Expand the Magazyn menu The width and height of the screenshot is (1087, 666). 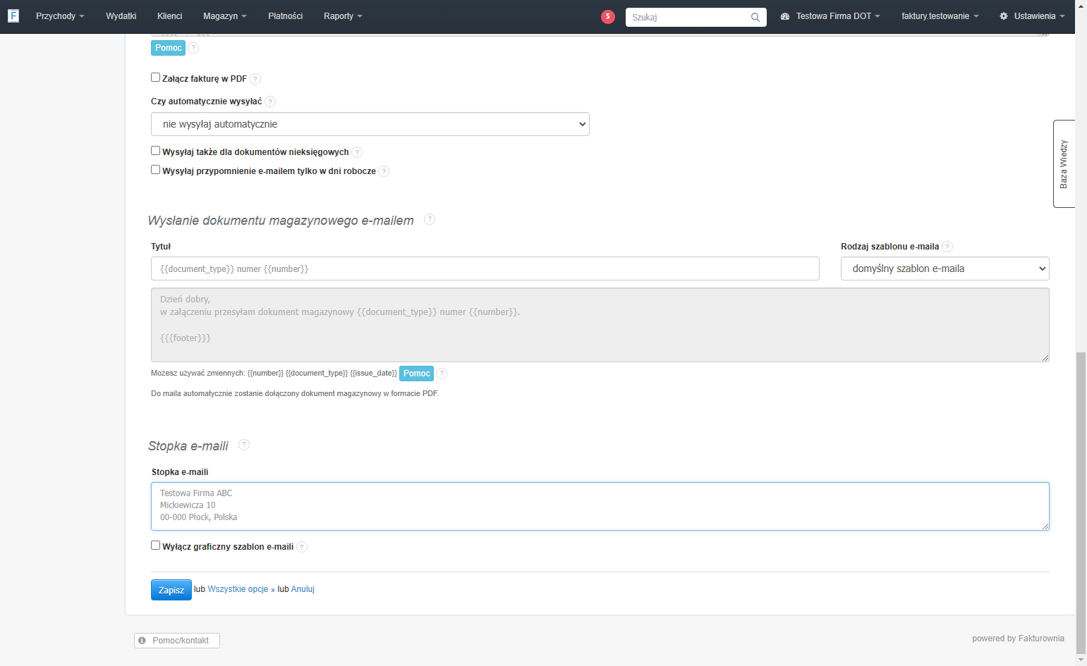coord(225,16)
